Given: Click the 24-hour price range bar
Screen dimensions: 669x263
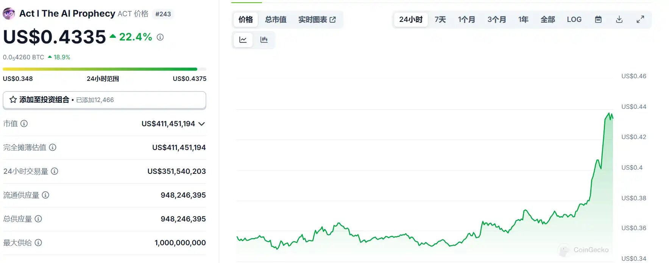Looking at the screenshot, I should (x=104, y=69).
